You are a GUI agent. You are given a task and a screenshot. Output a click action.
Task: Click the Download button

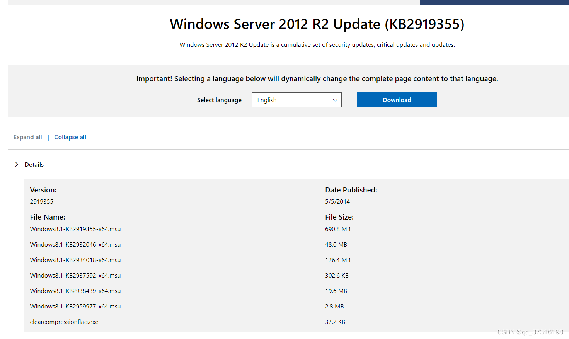(x=397, y=100)
